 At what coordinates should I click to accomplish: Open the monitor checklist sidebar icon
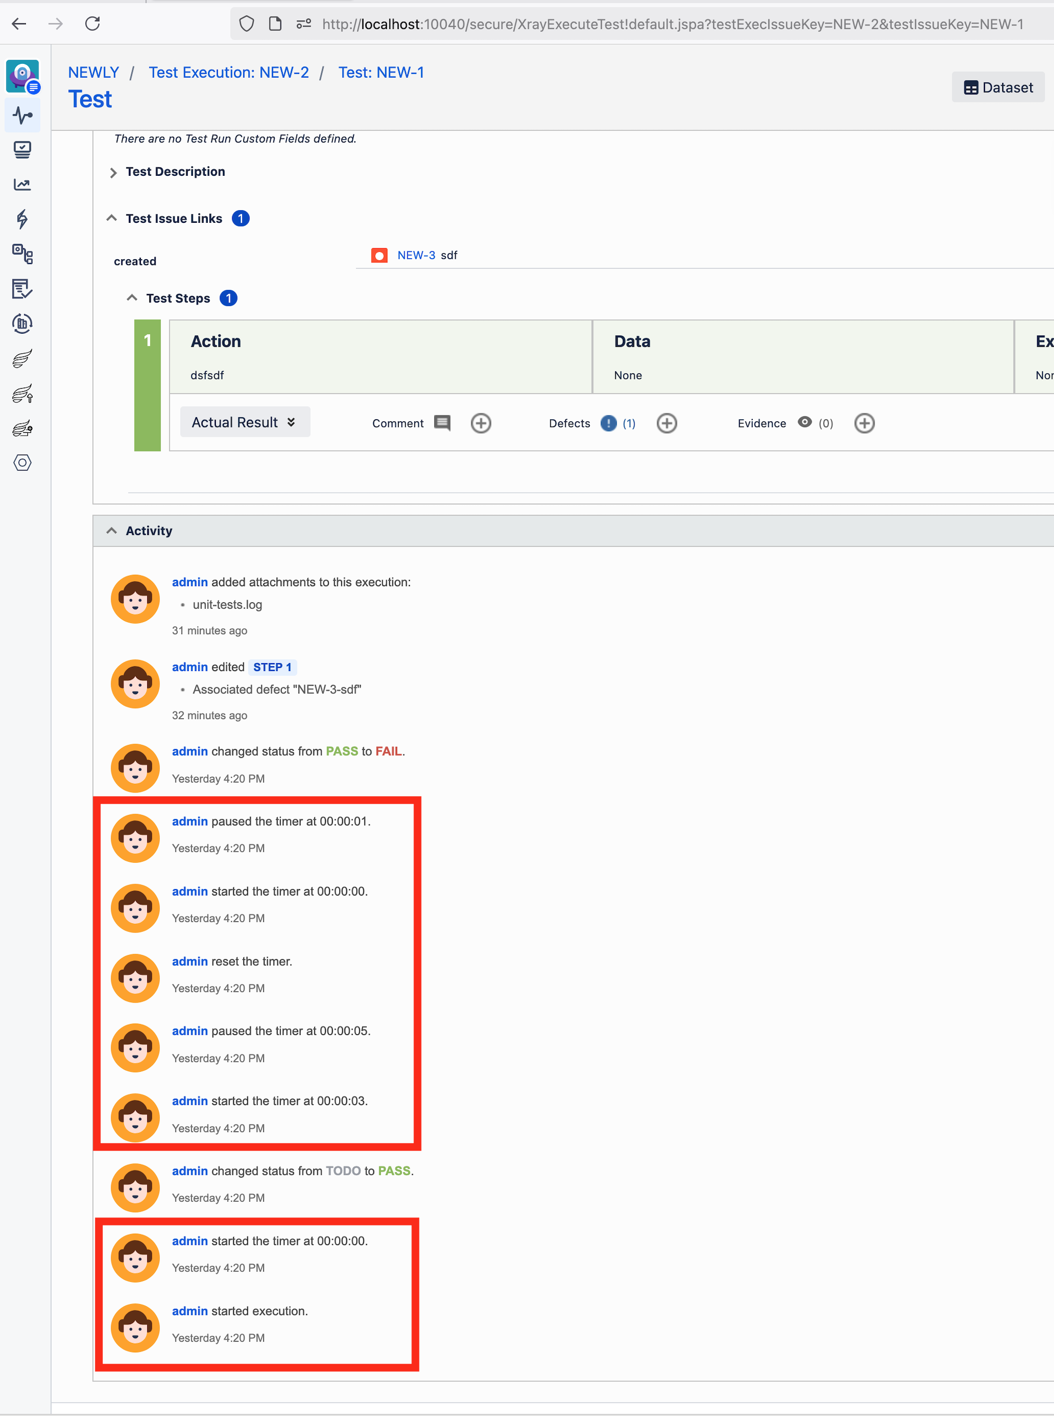click(22, 150)
